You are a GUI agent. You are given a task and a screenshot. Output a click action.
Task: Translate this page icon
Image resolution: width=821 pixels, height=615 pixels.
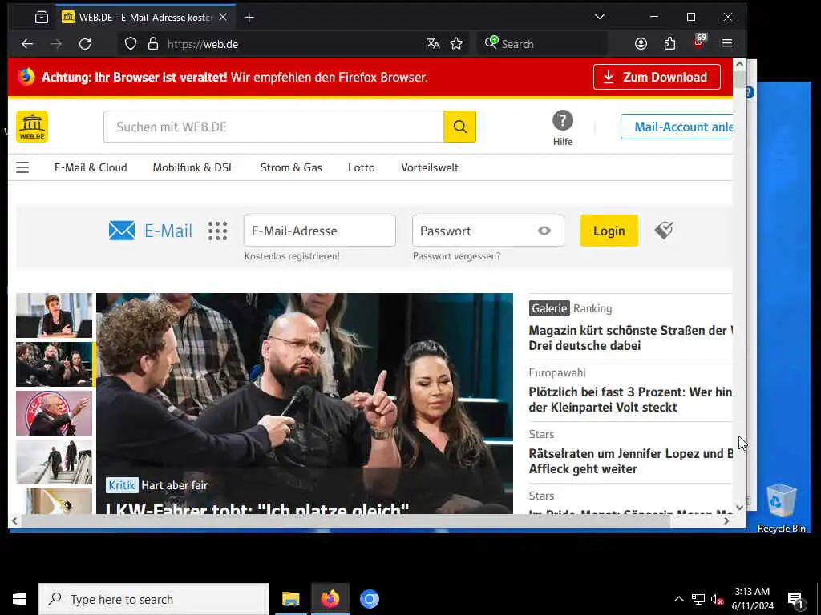point(433,44)
